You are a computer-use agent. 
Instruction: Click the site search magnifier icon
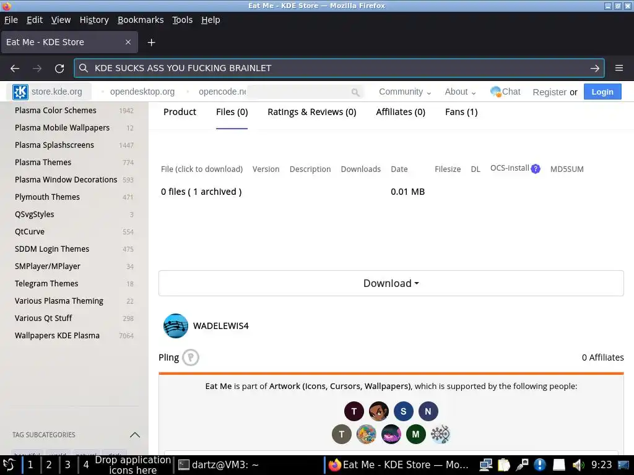(x=355, y=92)
